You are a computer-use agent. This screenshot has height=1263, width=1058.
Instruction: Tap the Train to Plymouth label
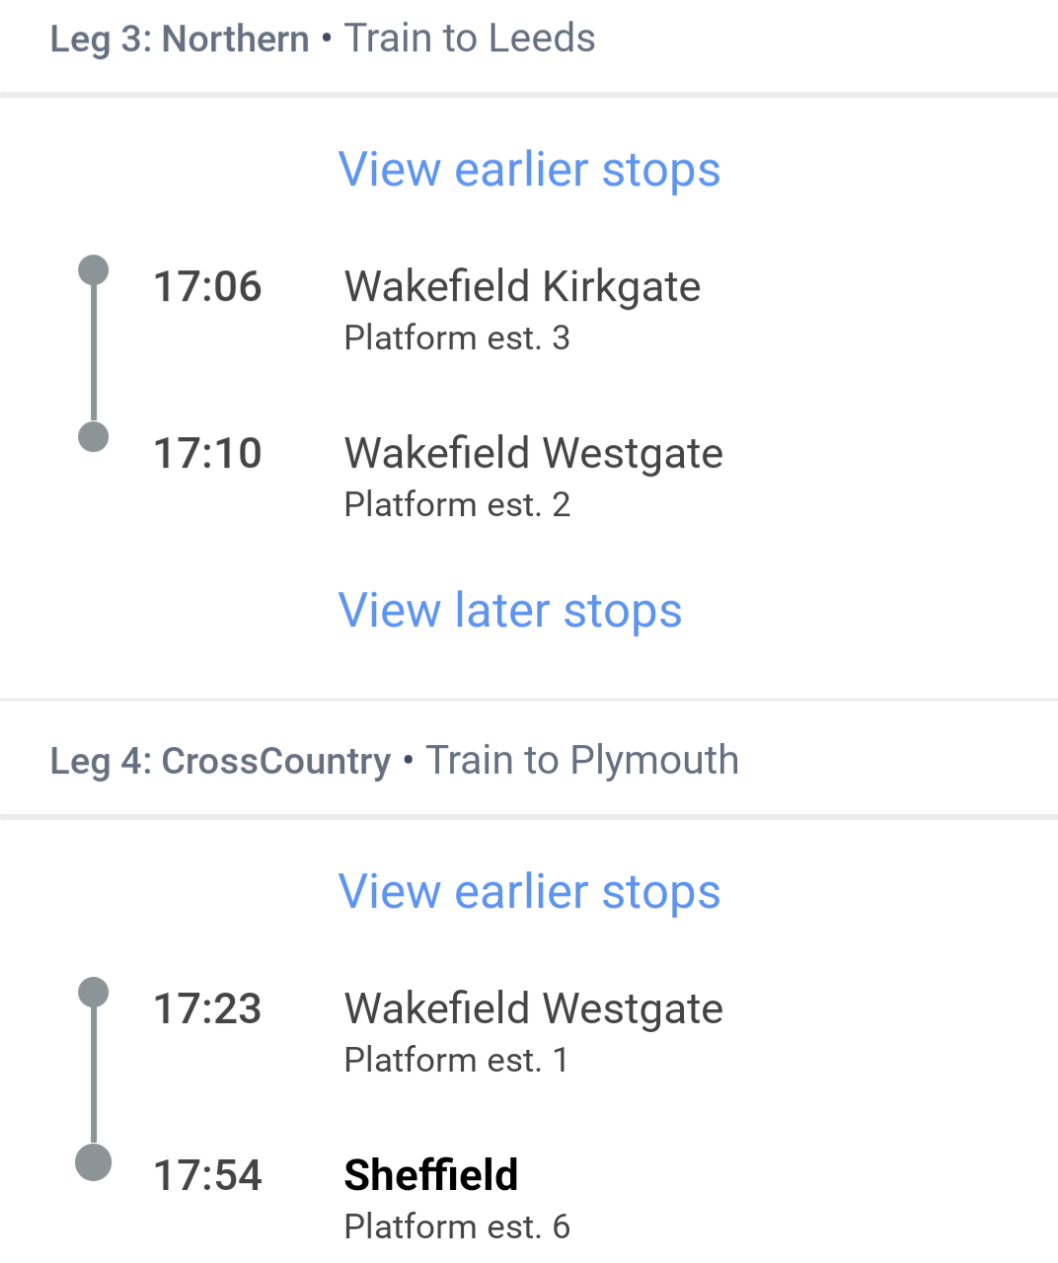click(582, 761)
